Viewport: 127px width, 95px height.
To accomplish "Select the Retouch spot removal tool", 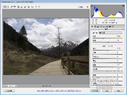I will 25,7.
